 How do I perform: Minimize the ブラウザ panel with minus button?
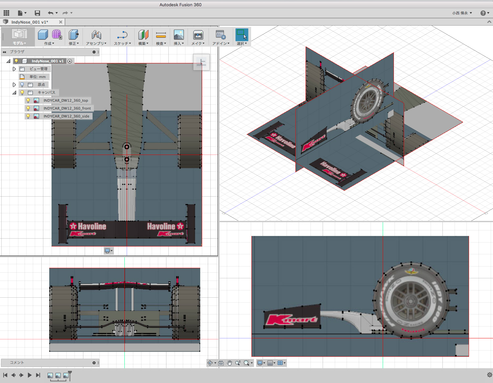coord(94,52)
